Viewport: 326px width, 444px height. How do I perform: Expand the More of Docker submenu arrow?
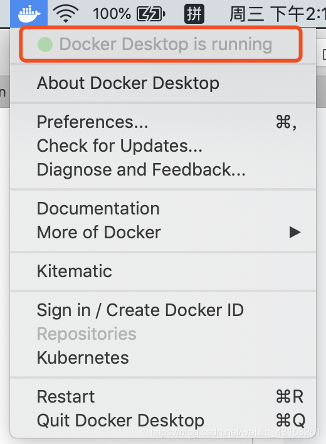[x=295, y=233]
